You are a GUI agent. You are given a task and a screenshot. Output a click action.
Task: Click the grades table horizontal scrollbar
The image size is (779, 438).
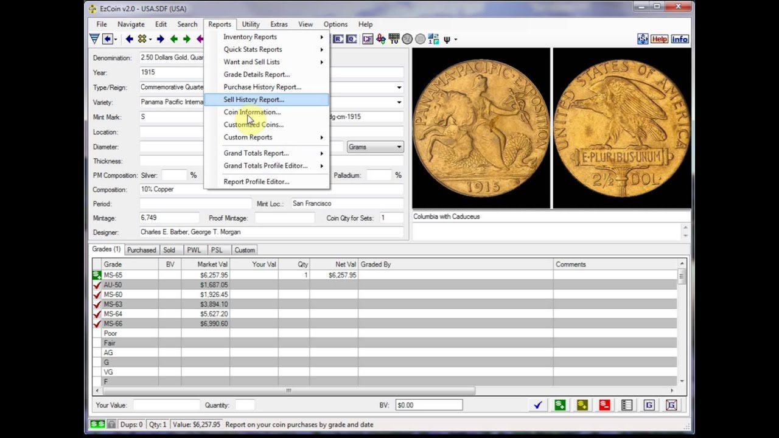coord(288,391)
